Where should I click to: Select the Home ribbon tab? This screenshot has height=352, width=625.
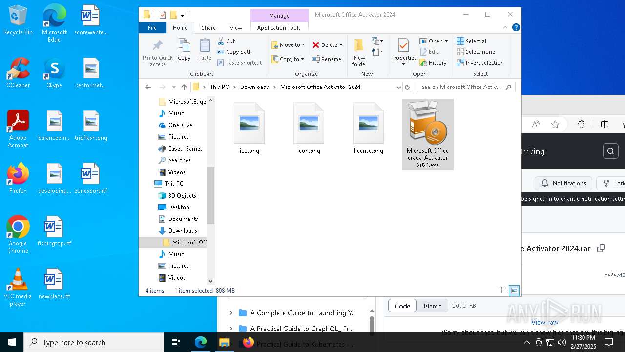coord(180,28)
